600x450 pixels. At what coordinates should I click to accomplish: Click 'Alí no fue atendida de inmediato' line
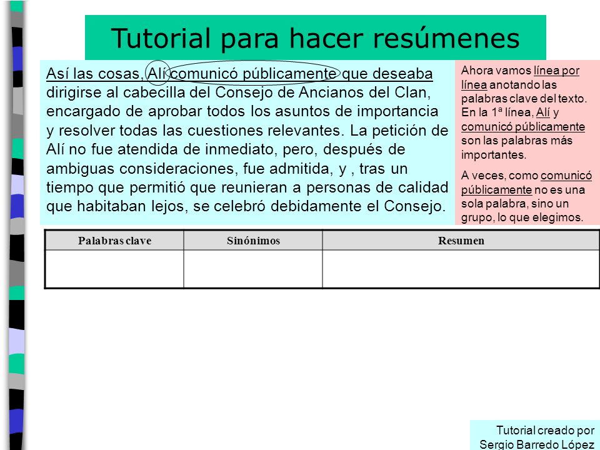point(161,149)
